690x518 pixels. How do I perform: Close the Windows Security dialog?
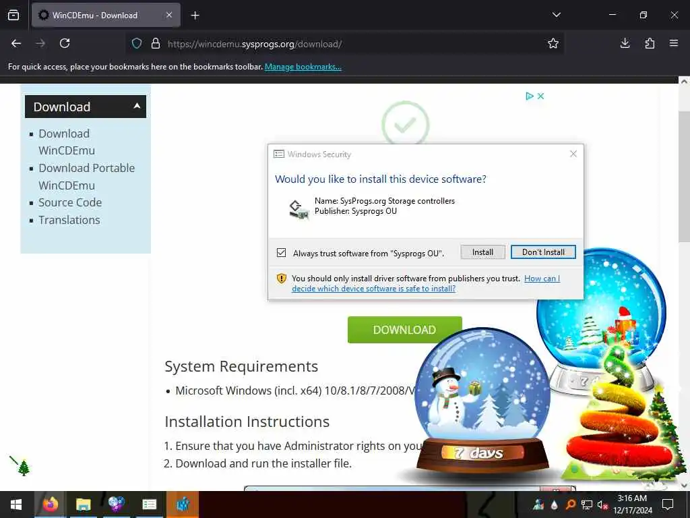pyautogui.click(x=573, y=154)
